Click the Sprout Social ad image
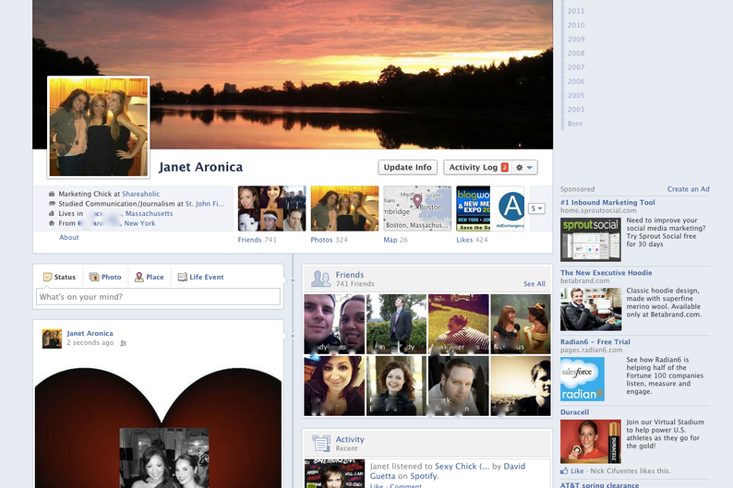The width and height of the screenshot is (733, 488). [591, 240]
